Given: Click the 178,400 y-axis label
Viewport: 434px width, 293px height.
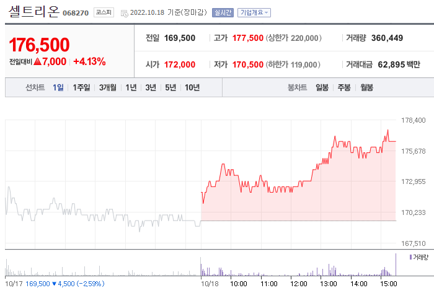Looking at the screenshot, I should 414,120.
